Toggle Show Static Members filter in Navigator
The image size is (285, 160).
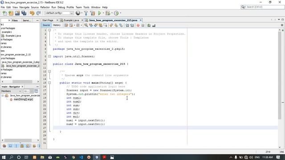point(16,146)
